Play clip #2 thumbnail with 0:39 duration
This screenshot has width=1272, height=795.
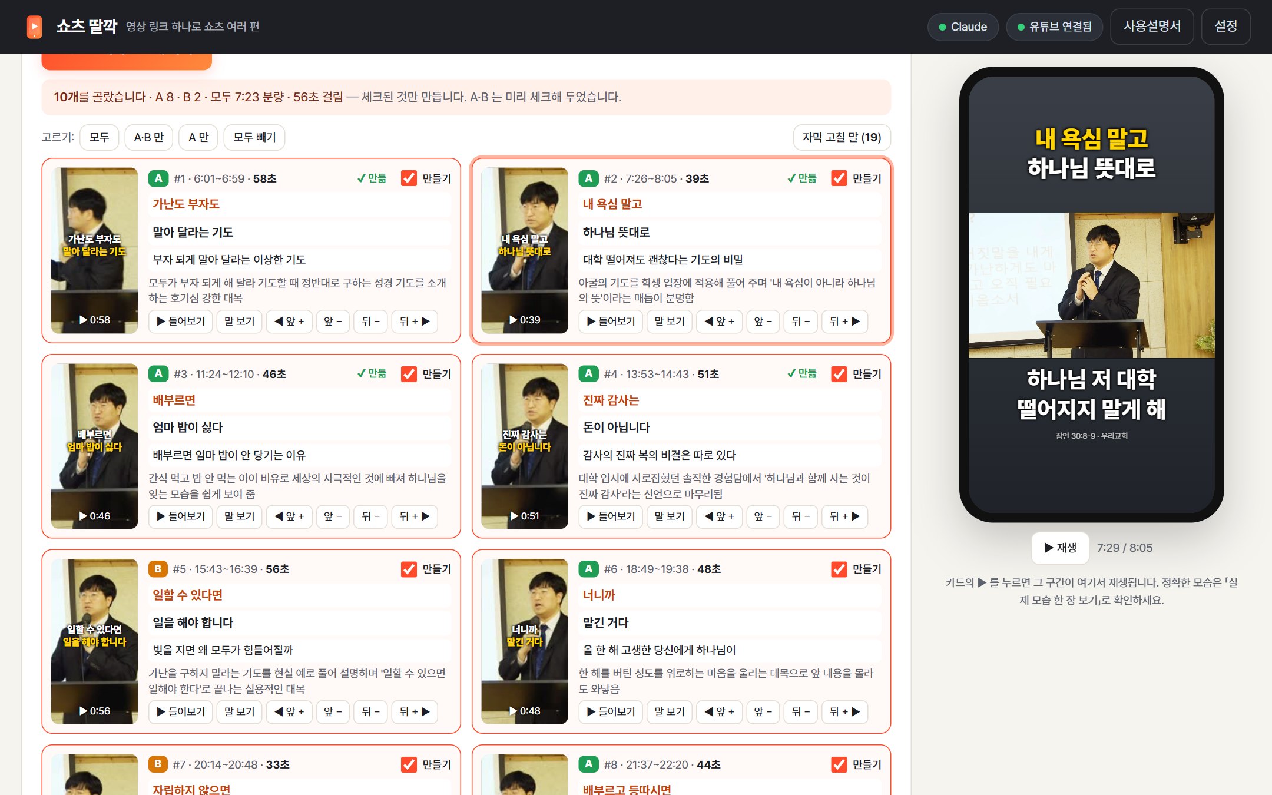(x=524, y=250)
